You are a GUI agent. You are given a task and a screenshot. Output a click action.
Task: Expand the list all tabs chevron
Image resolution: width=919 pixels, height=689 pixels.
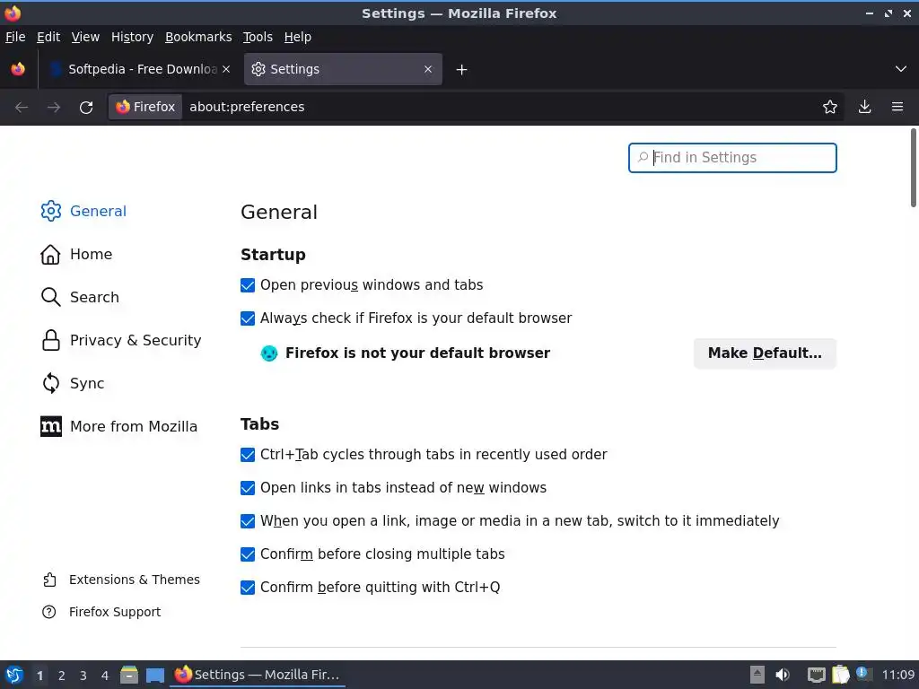pos(901,69)
